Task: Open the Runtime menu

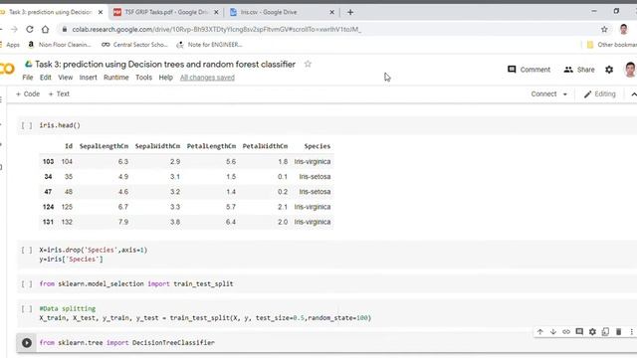Action: [x=115, y=78]
